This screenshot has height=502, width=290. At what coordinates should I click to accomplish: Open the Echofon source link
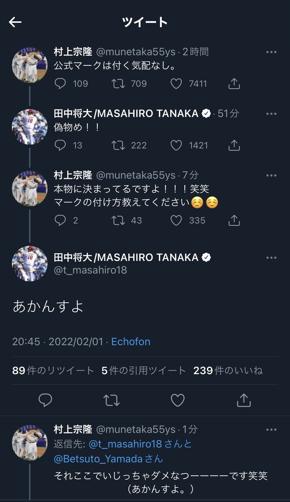point(131,342)
